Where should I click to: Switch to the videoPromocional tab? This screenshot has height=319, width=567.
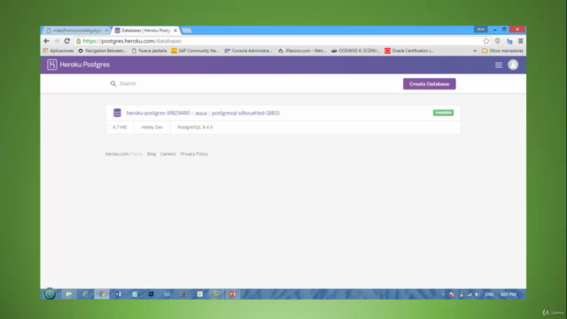(77, 30)
